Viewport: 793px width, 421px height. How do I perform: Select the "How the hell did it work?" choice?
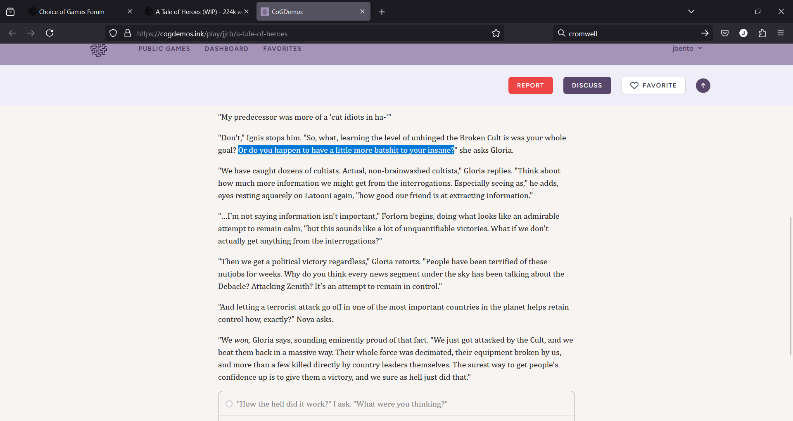396,404
